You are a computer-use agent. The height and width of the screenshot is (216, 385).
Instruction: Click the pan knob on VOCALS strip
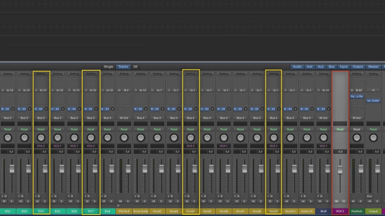tap(124, 138)
